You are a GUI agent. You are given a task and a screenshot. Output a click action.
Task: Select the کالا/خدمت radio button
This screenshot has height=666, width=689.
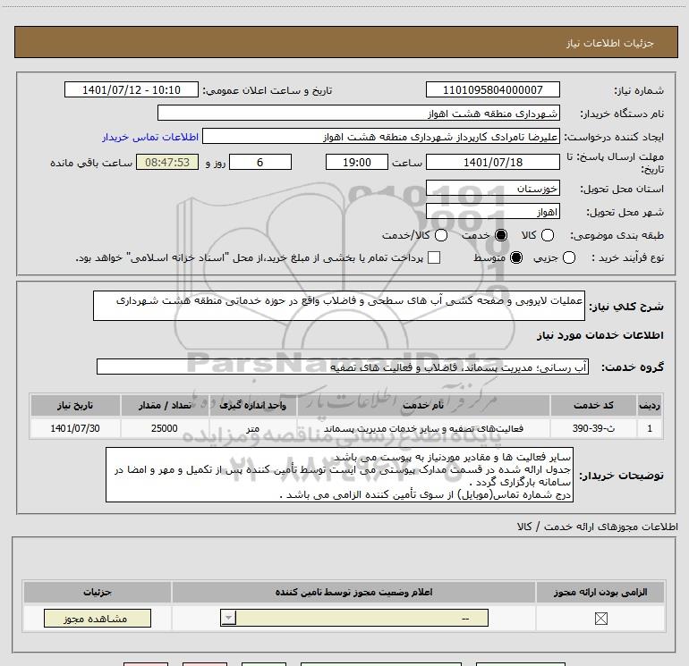pyautogui.click(x=441, y=235)
